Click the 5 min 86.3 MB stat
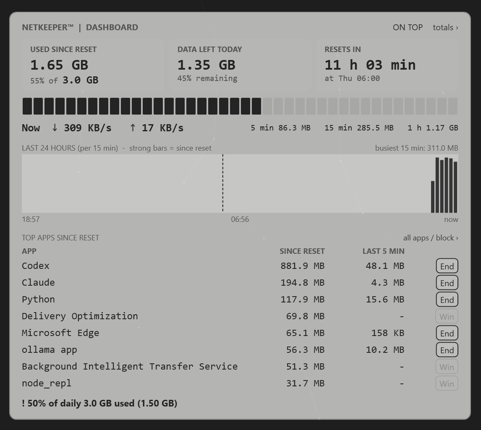 click(x=280, y=128)
